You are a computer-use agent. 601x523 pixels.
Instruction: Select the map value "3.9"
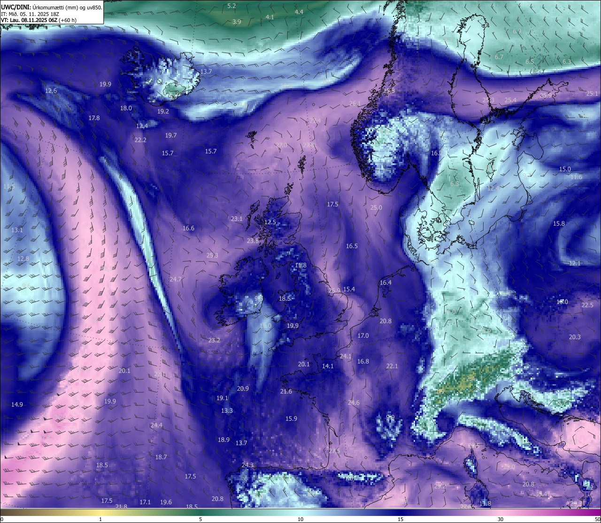click(x=237, y=22)
